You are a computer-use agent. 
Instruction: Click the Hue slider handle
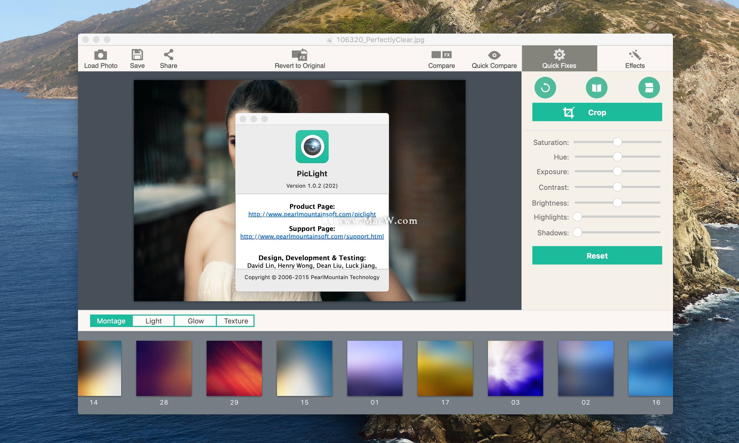[x=618, y=156]
